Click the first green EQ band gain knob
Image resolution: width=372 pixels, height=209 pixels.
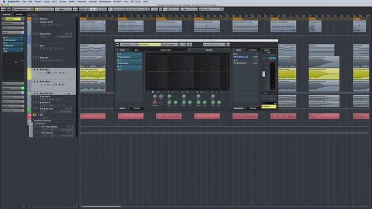[169, 96]
